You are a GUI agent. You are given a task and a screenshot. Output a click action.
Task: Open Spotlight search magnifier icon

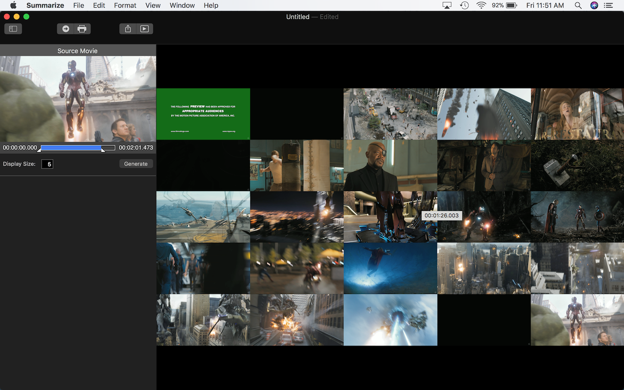[x=578, y=5]
